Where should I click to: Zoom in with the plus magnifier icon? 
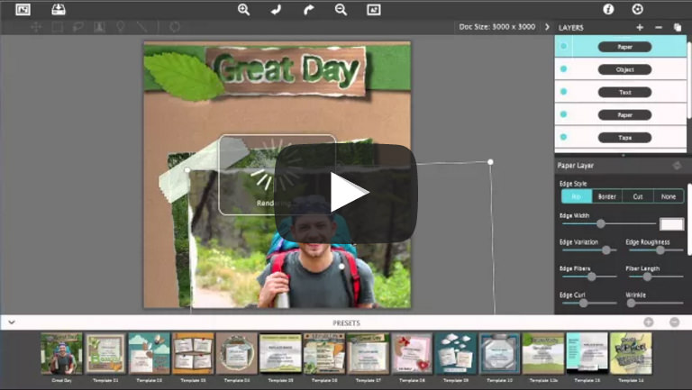pos(243,10)
